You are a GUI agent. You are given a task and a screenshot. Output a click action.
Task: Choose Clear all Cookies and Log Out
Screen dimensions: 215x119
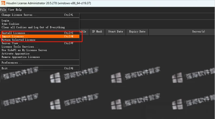40,27
